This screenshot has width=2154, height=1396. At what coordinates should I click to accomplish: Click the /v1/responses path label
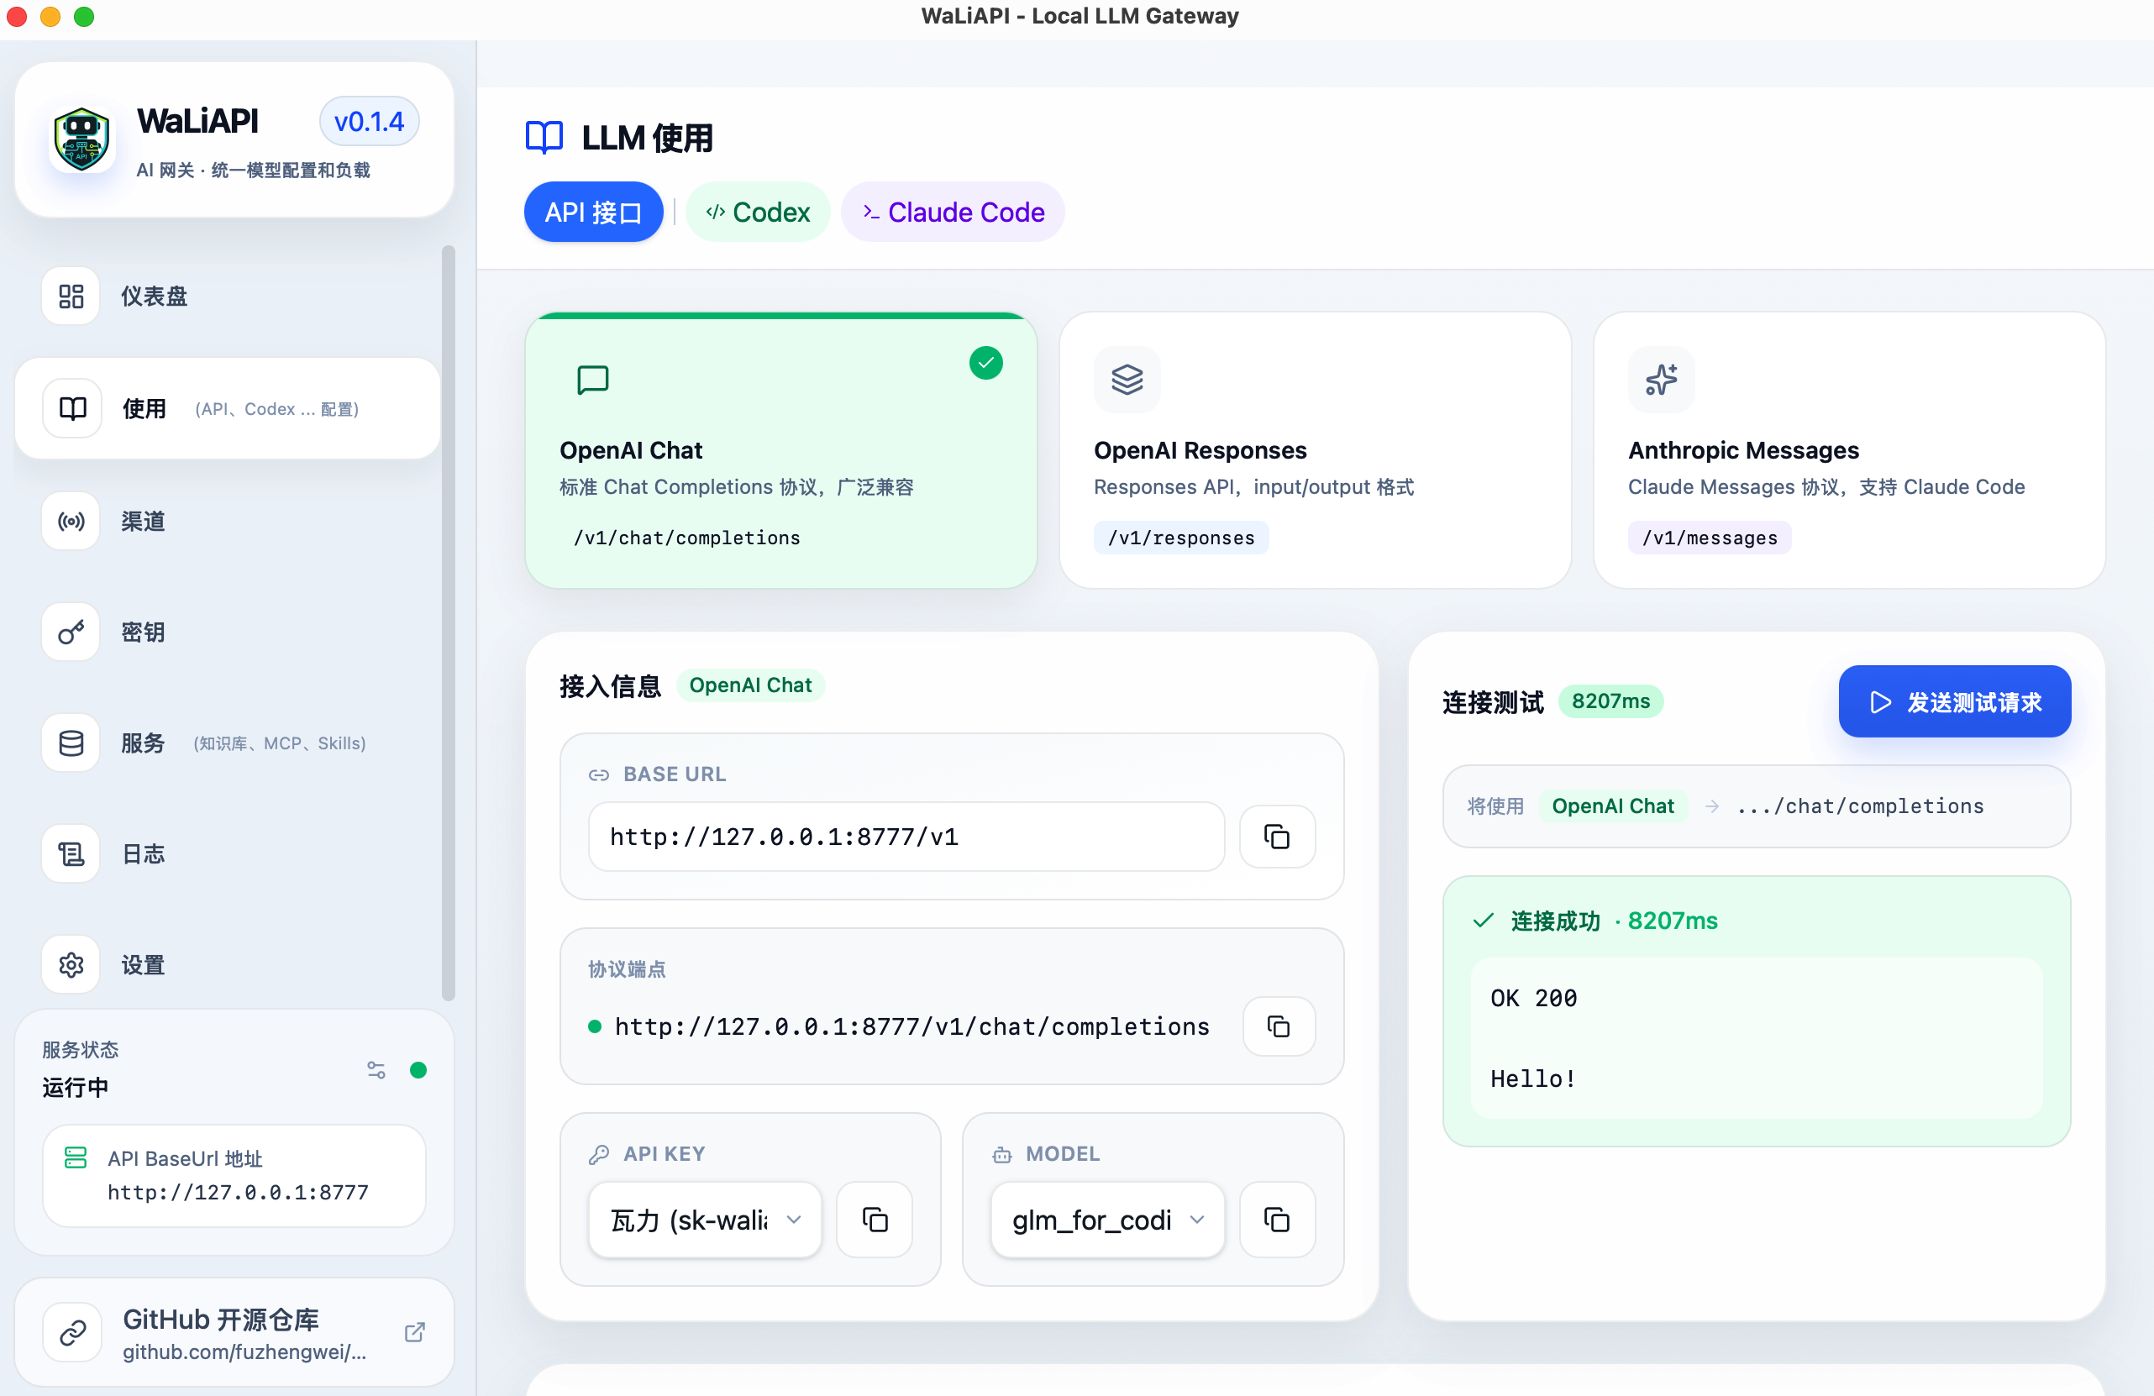coord(1180,538)
